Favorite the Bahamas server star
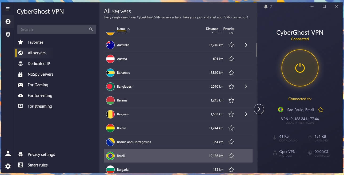Viewport: 344px width, 175px height. 231,73
